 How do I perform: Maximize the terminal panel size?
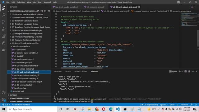(193, 72)
